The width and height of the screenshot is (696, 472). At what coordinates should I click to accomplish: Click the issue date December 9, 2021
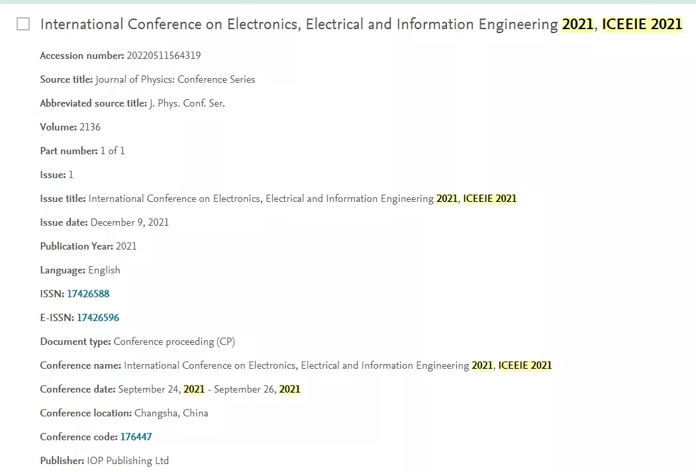click(x=130, y=222)
